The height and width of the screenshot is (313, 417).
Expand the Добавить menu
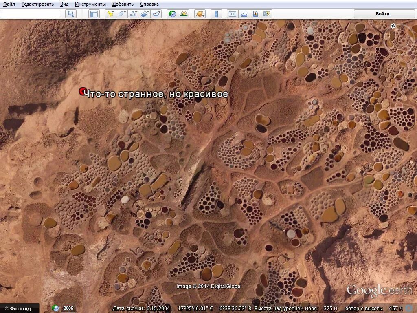[x=123, y=4]
